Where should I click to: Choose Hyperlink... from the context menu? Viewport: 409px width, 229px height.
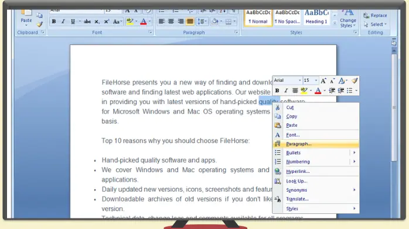pyautogui.click(x=316, y=171)
